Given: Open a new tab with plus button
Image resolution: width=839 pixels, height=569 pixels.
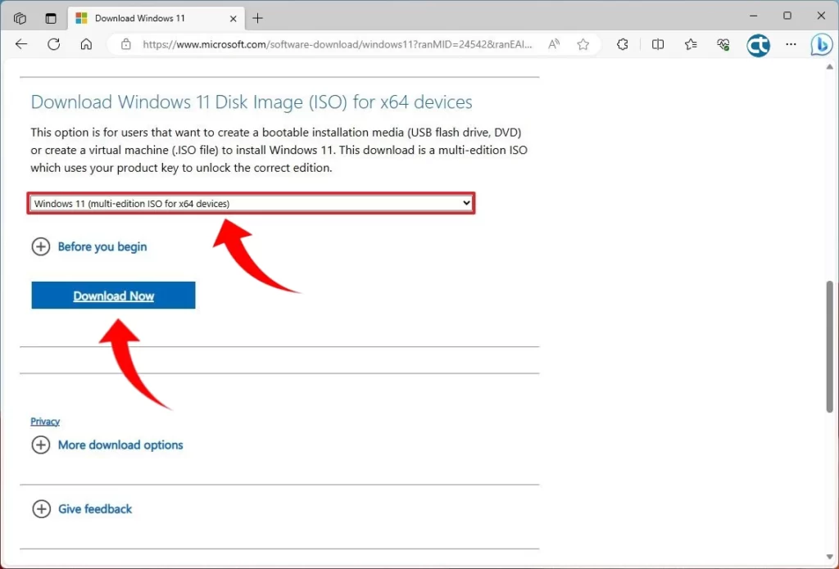Looking at the screenshot, I should [258, 18].
